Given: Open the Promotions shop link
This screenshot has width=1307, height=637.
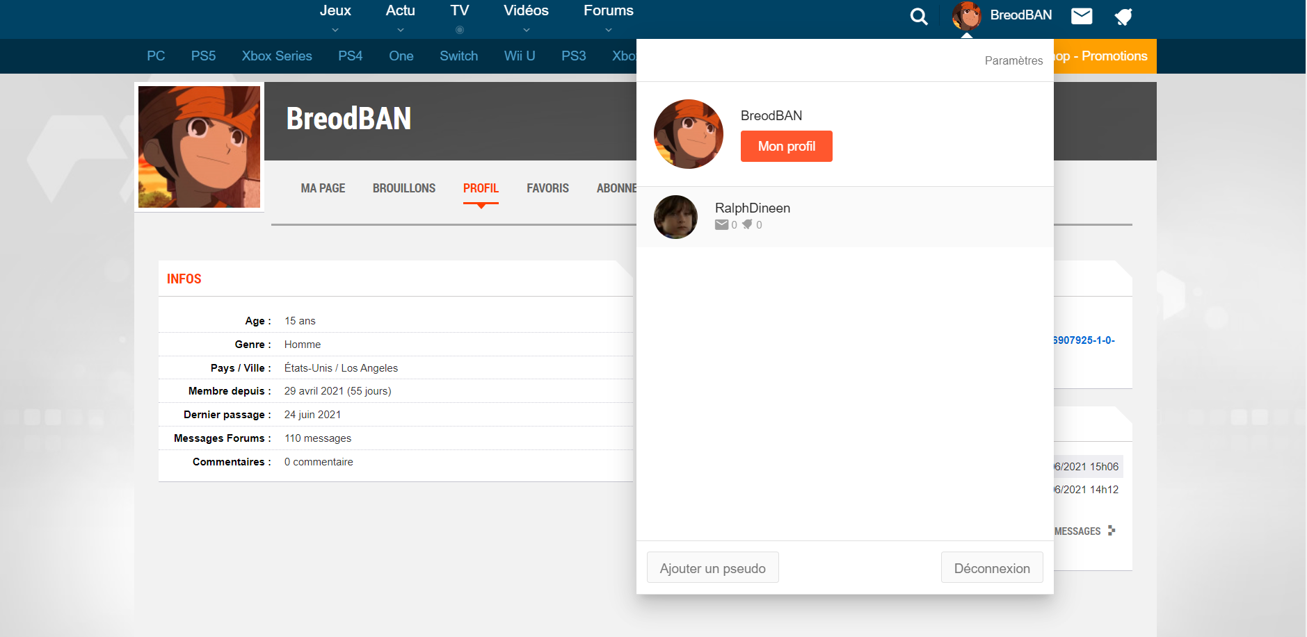Looking at the screenshot, I should coord(1105,56).
